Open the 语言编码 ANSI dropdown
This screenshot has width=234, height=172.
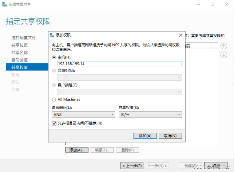83,114
